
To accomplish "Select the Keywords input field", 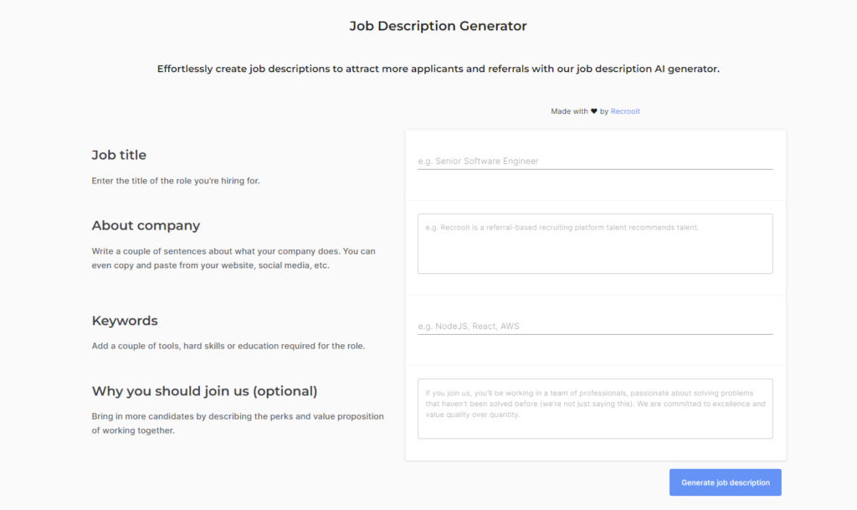I will [595, 326].
